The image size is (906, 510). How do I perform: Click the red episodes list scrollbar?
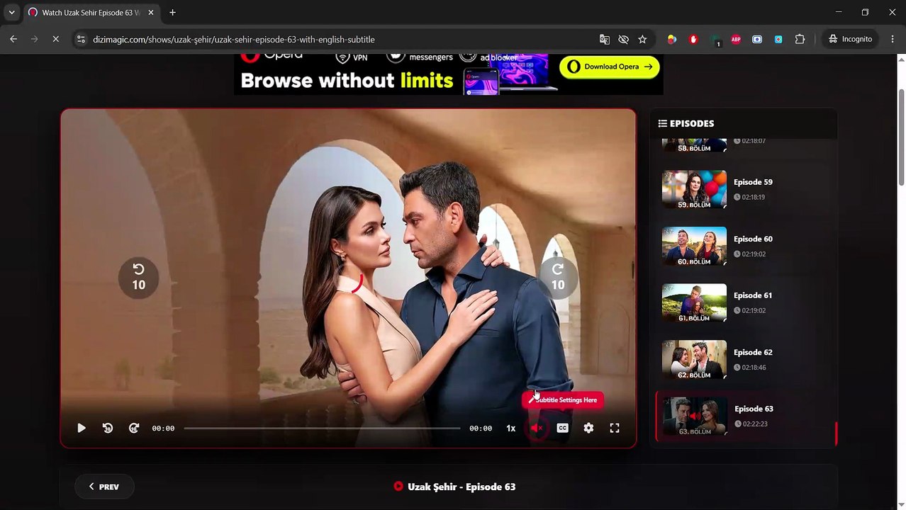pos(836,433)
